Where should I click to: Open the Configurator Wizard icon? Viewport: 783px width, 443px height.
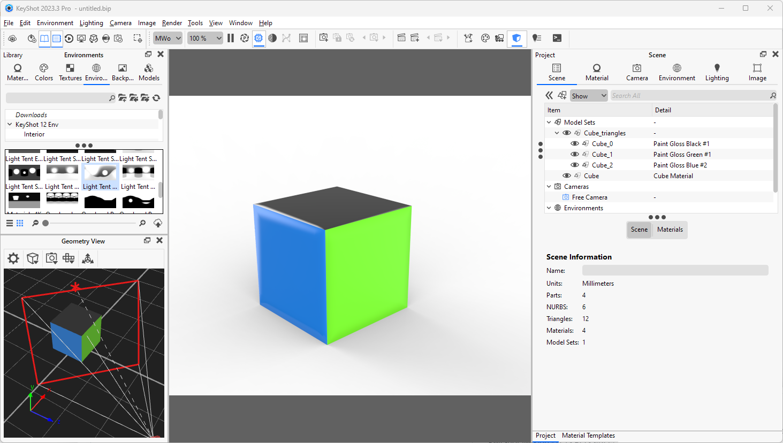499,38
